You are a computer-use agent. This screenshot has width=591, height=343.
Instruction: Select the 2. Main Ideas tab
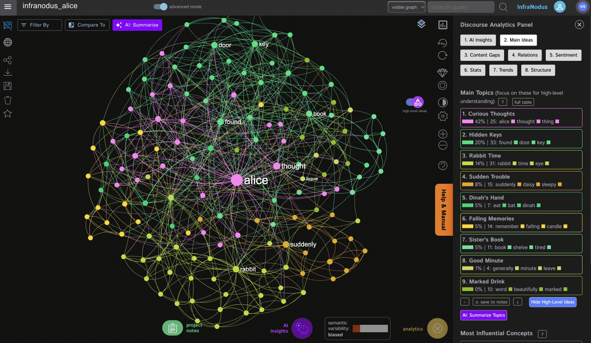518,40
